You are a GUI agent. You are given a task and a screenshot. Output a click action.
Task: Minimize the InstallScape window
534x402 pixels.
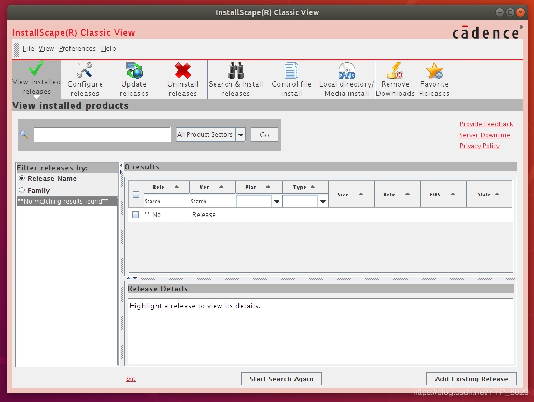(499, 12)
